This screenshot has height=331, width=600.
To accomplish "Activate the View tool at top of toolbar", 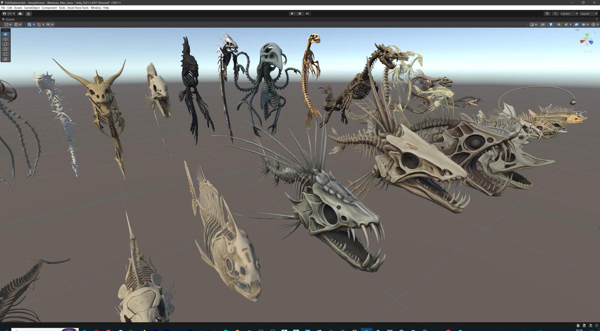I will (x=5, y=34).
